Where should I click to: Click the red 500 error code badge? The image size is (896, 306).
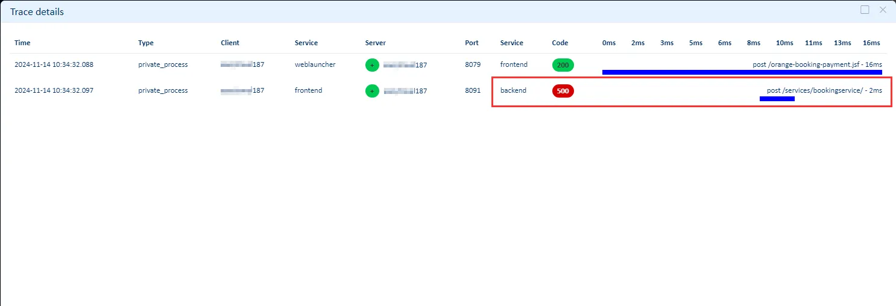[x=563, y=91]
